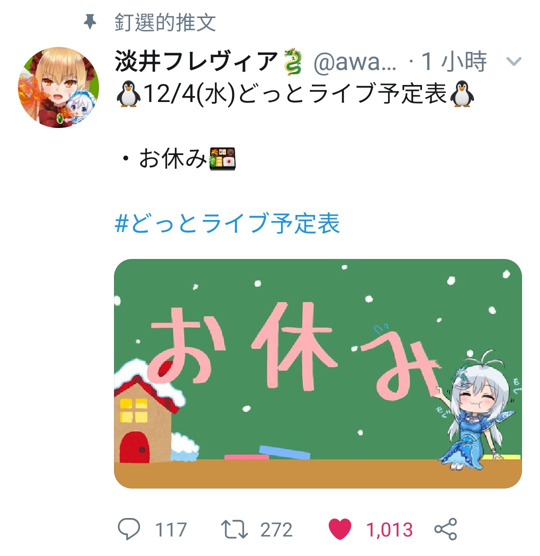Image resolution: width=540 pixels, height=556 pixels.
Task: Click the 1 小時 timestamp
Action: [x=453, y=61]
